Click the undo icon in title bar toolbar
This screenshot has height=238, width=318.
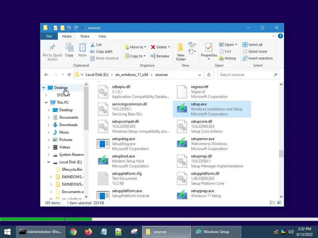point(69,28)
